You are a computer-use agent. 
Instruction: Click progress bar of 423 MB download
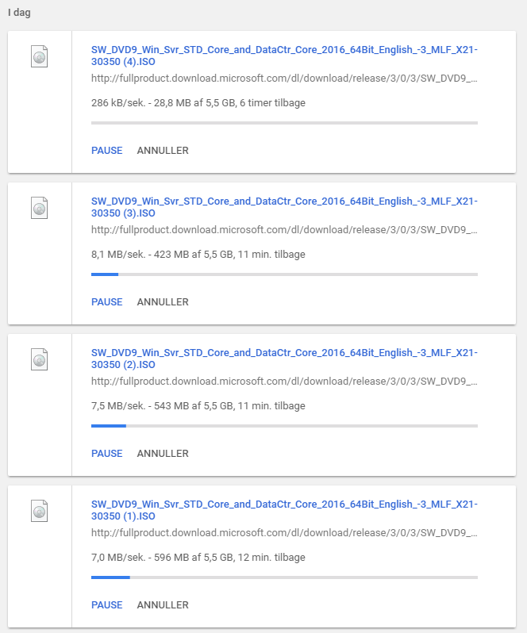point(284,274)
